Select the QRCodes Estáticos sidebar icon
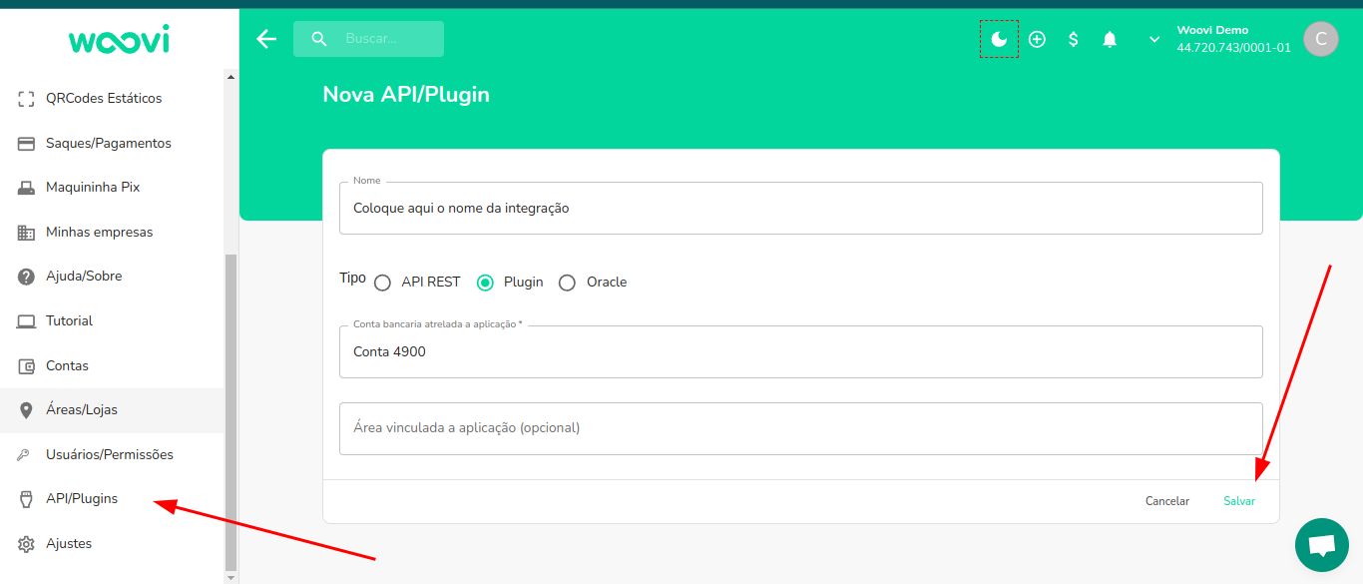Viewport: 1363px width, 584px height. point(24,97)
